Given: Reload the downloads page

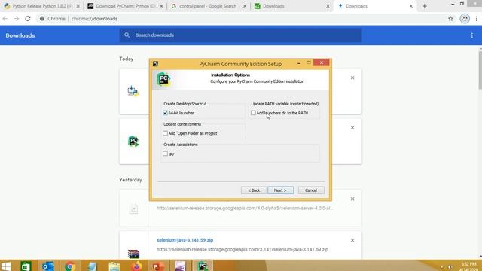Looking at the screenshot, I should click(28, 19).
